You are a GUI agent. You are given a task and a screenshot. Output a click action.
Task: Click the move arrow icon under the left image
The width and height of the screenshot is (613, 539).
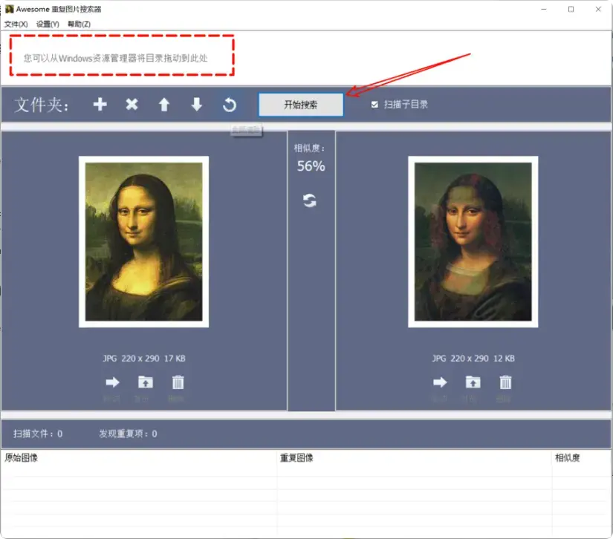[112, 382]
